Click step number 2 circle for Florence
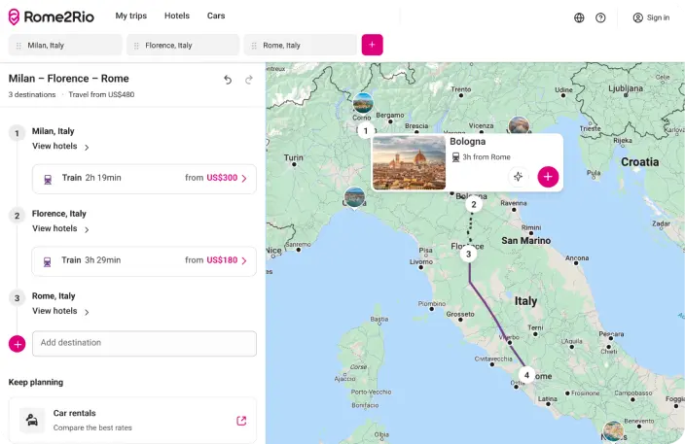Viewport: 685px width, 444px height. click(x=18, y=216)
